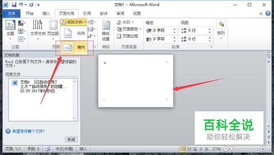The width and height of the screenshot is (274, 155).
Task: Click the 字数: 0 word count indicator
Action: click(33, 149)
